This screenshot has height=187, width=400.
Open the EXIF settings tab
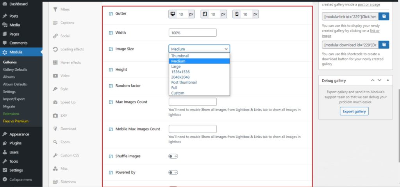coord(64,116)
